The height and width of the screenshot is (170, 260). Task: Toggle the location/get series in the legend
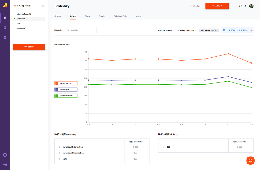[66, 89]
